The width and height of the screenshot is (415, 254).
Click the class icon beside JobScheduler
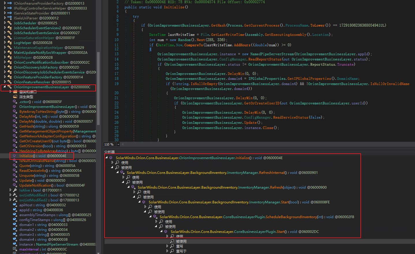[x=10, y=23]
